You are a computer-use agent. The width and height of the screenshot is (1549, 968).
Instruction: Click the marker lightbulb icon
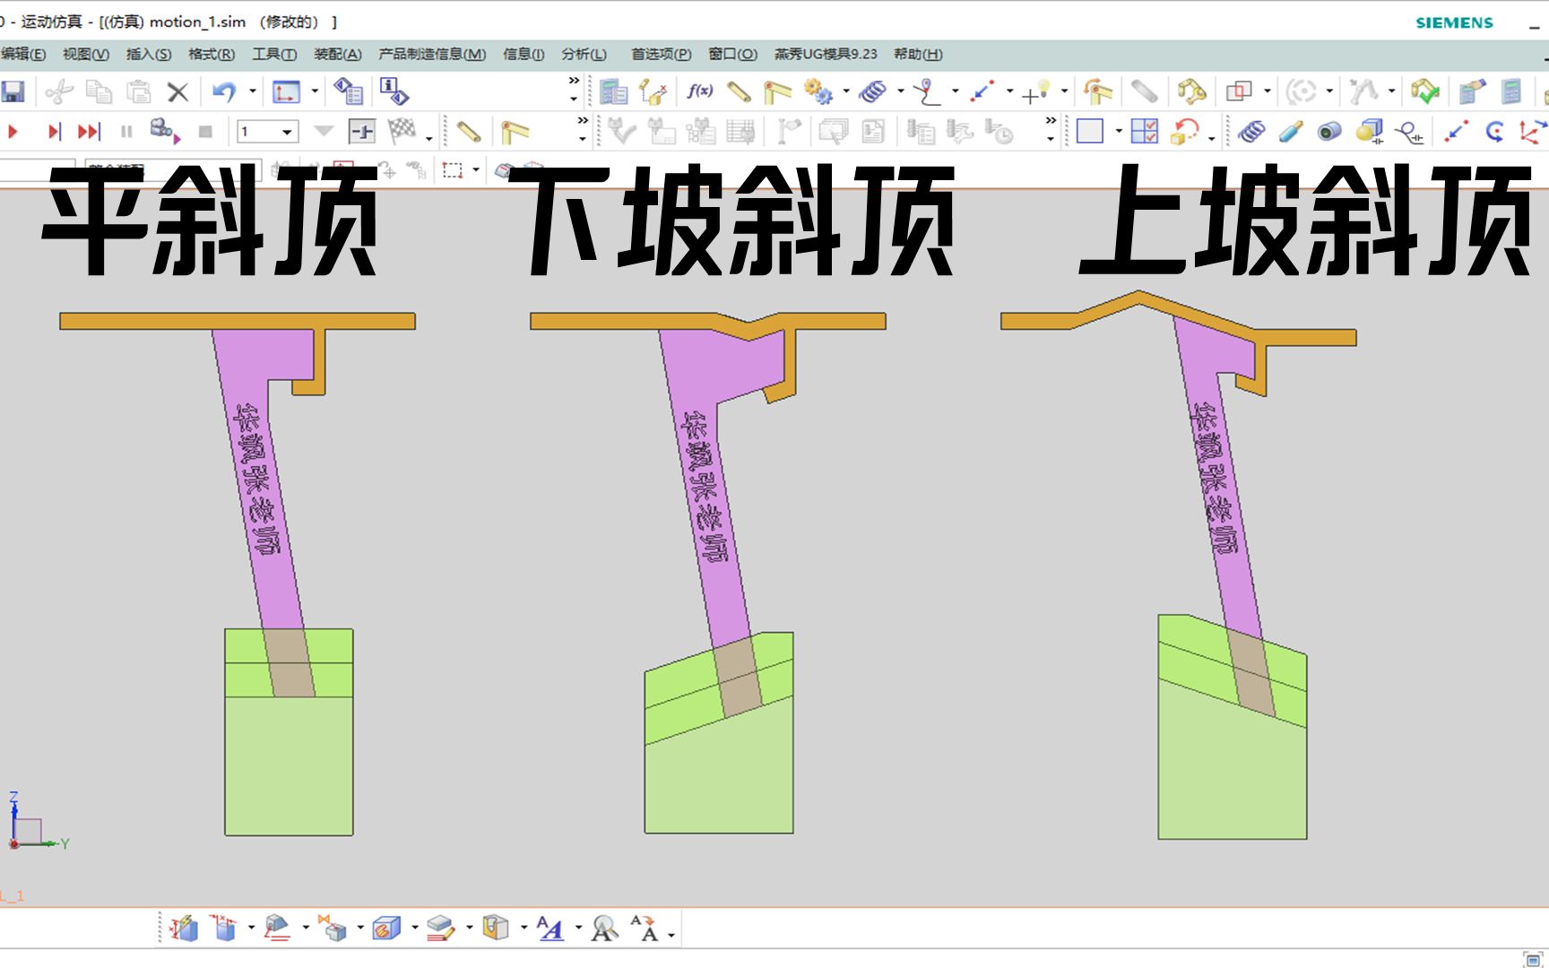(x=1036, y=91)
